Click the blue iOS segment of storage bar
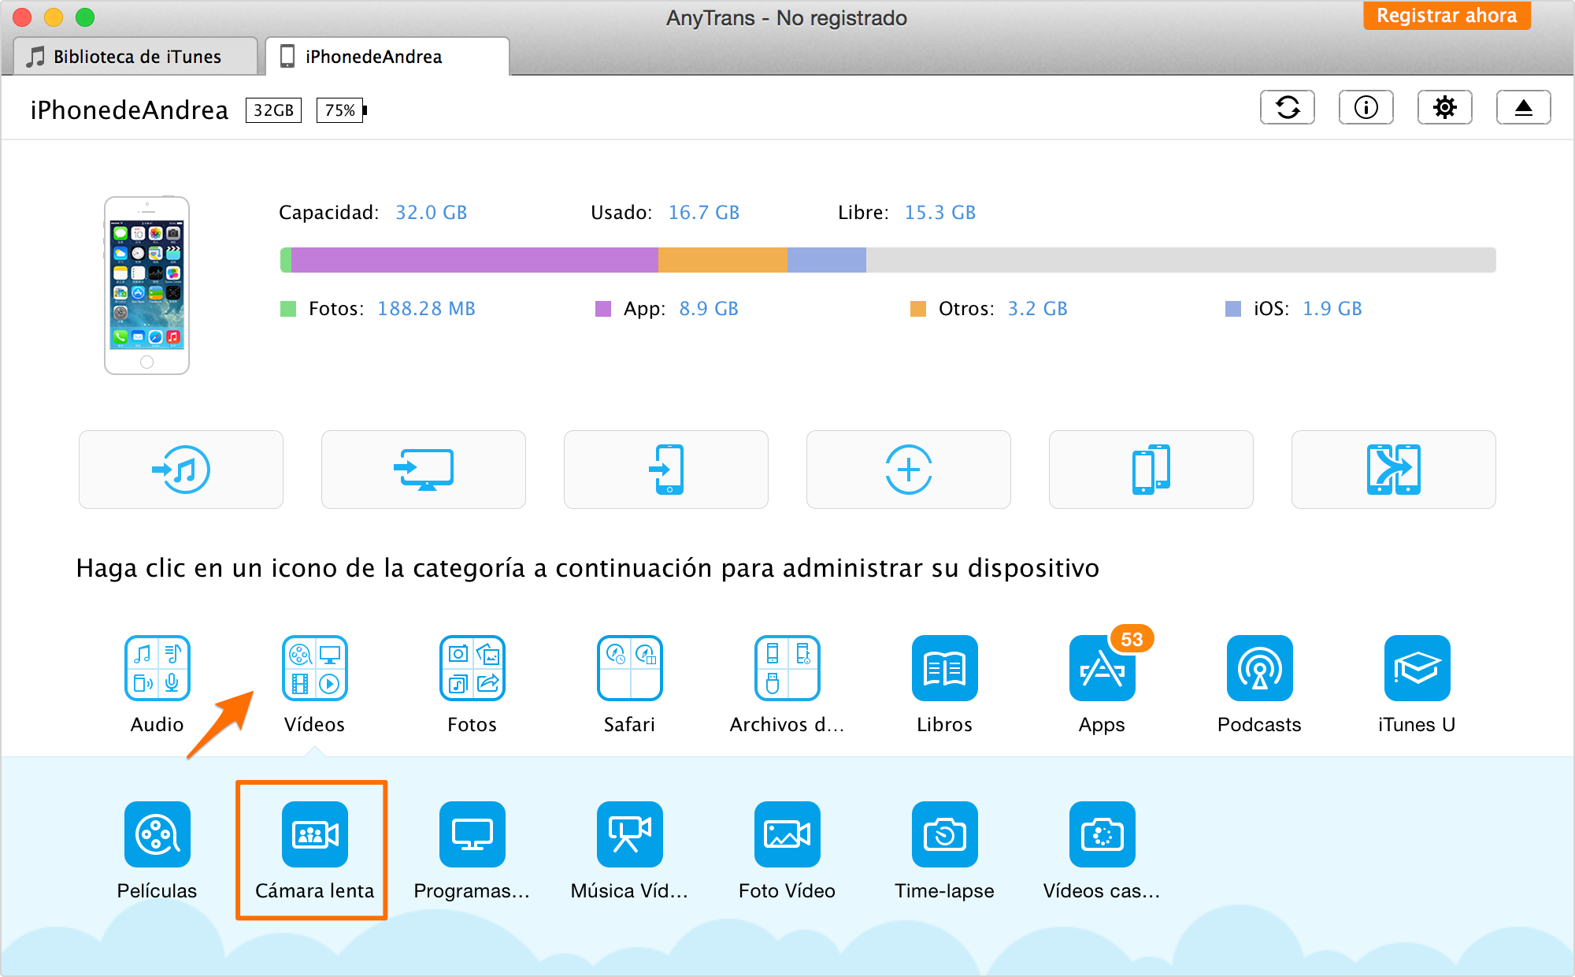Viewport: 1575px width, 977px height. [x=826, y=260]
